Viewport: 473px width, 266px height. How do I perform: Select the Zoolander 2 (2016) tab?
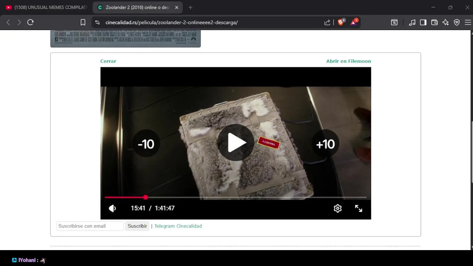click(x=137, y=7)
